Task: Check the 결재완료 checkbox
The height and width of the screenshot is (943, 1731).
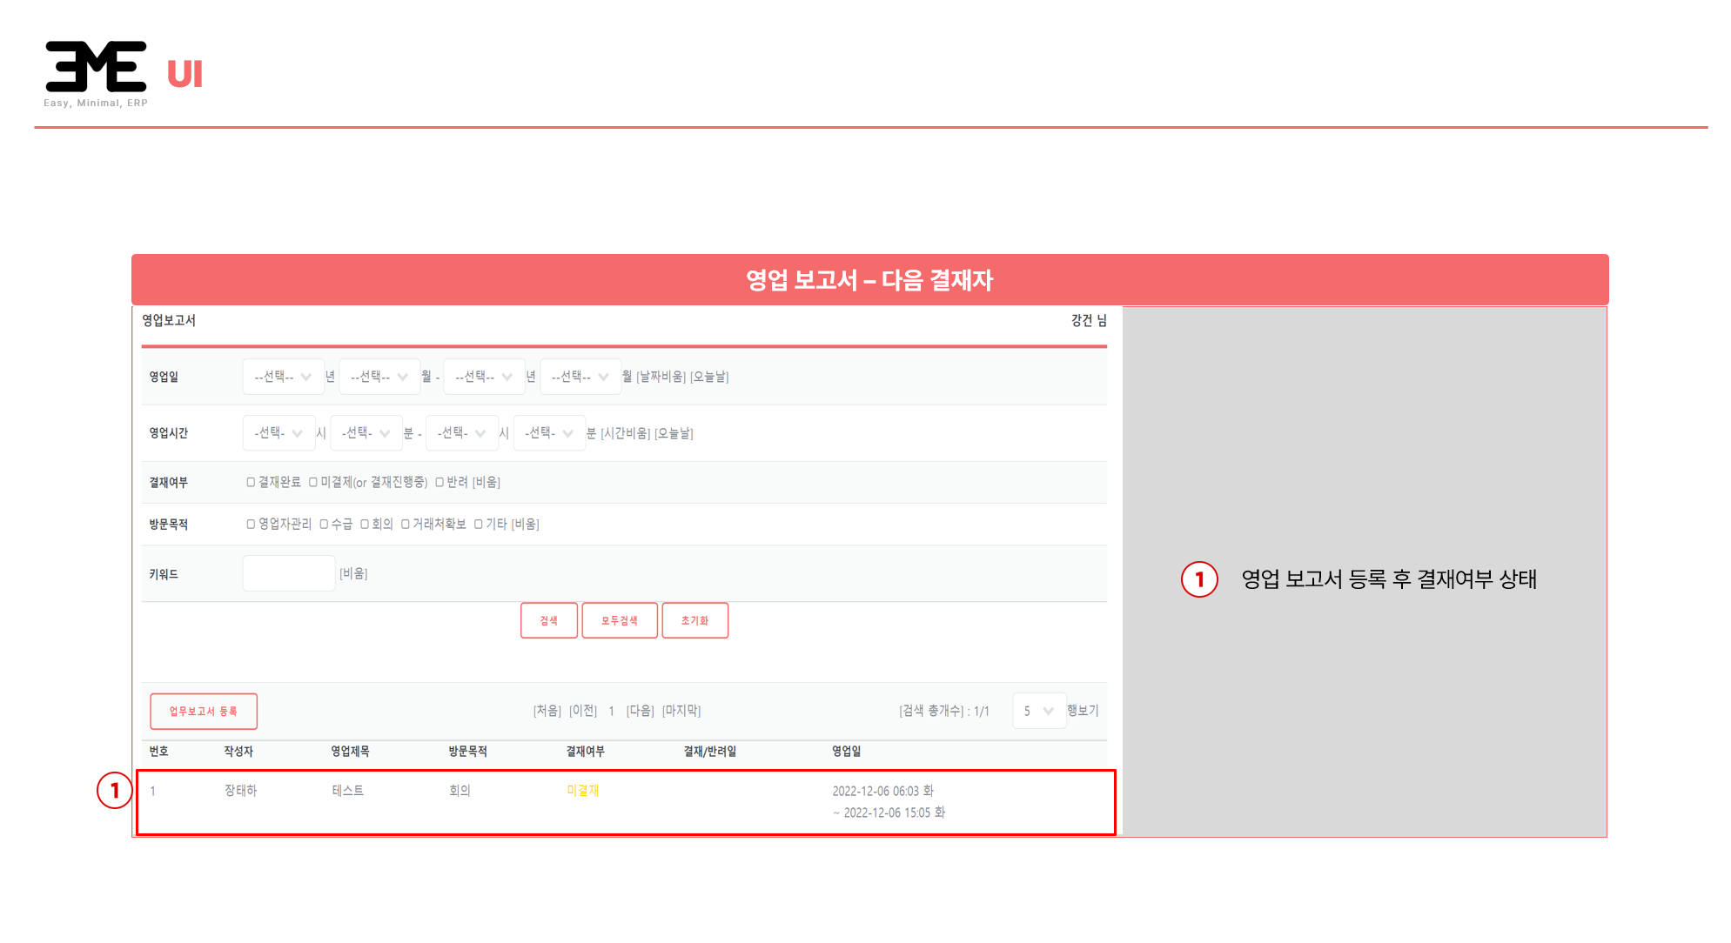Action: pyautogui.click(x=251, y=482)
